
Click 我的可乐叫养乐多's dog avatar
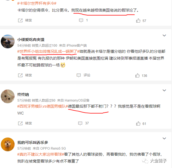(x=8, y=144)
